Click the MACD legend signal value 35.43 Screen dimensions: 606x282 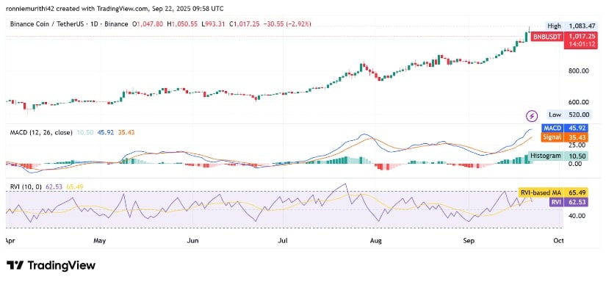[126, 132]
